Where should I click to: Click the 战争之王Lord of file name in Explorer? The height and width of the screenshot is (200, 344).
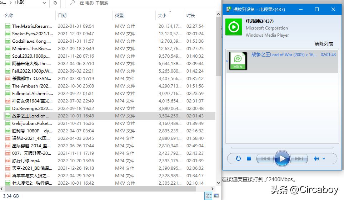pos(31,116)
